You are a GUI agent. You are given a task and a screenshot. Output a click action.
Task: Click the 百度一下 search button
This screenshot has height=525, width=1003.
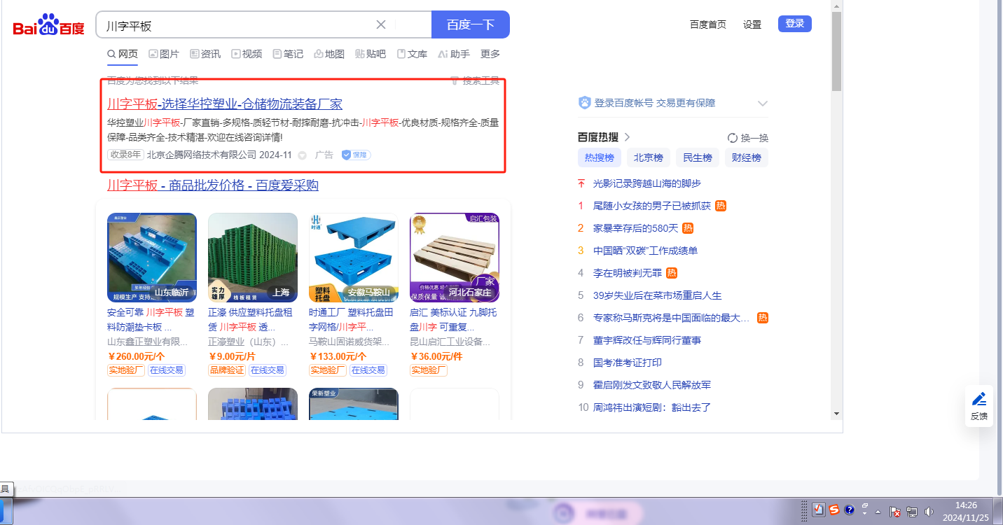coord(471,24)
